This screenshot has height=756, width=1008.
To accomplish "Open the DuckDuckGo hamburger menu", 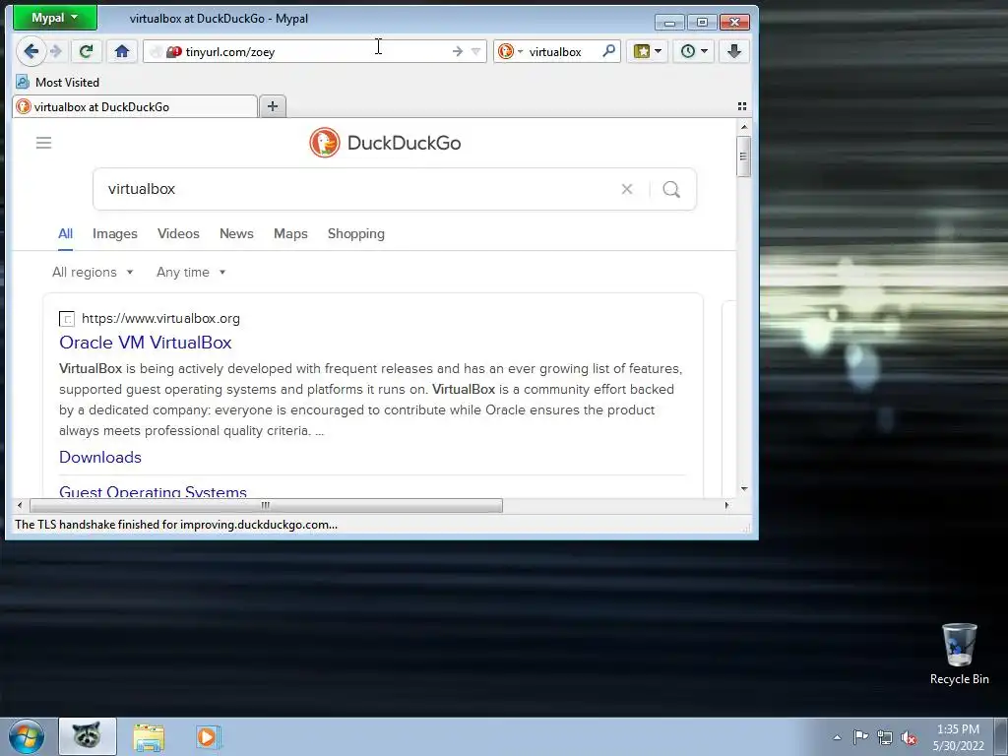I will coord(43,143).
